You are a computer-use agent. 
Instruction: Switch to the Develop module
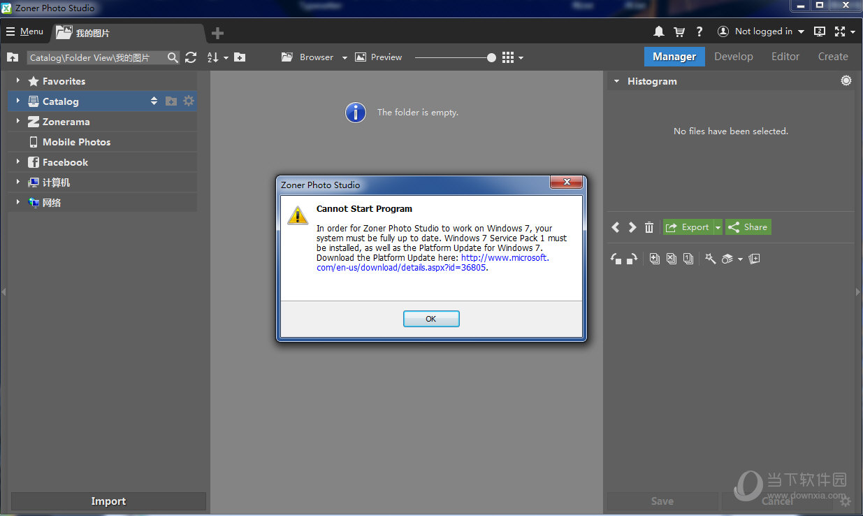point(734,57)
